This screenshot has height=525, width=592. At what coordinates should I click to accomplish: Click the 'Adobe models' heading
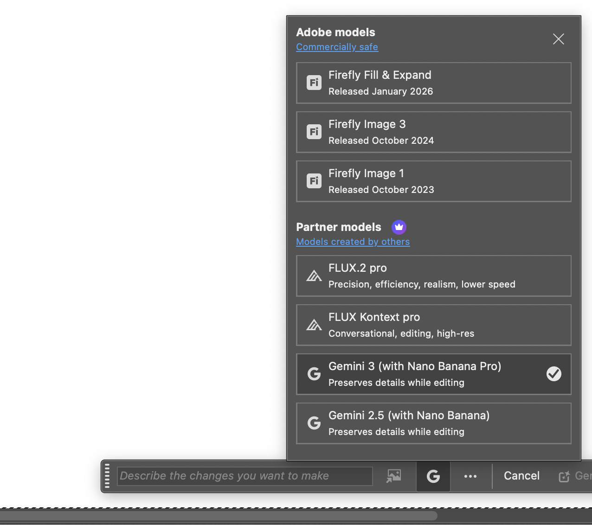pyautogui.click(x=336, y=32)
